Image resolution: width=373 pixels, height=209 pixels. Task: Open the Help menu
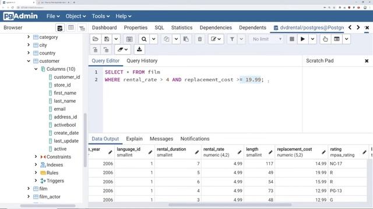coord(124,16)
